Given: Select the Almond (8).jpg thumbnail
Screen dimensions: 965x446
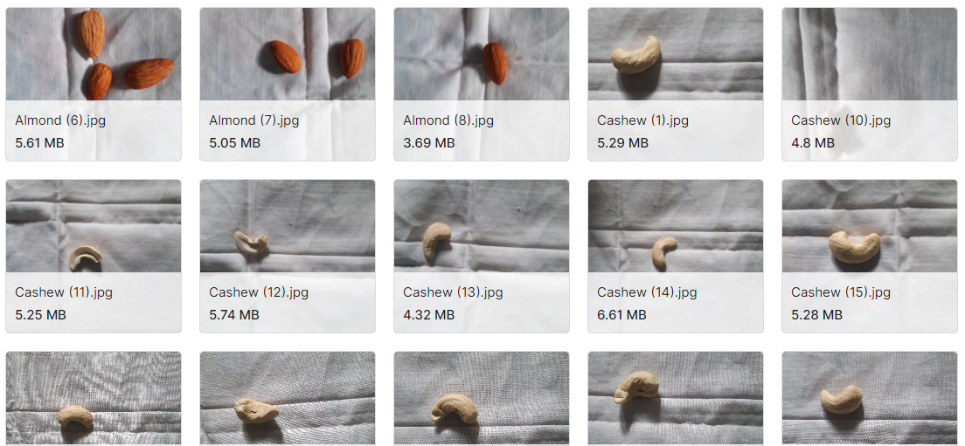Looking at the screenshot, I should coord(482,54).
